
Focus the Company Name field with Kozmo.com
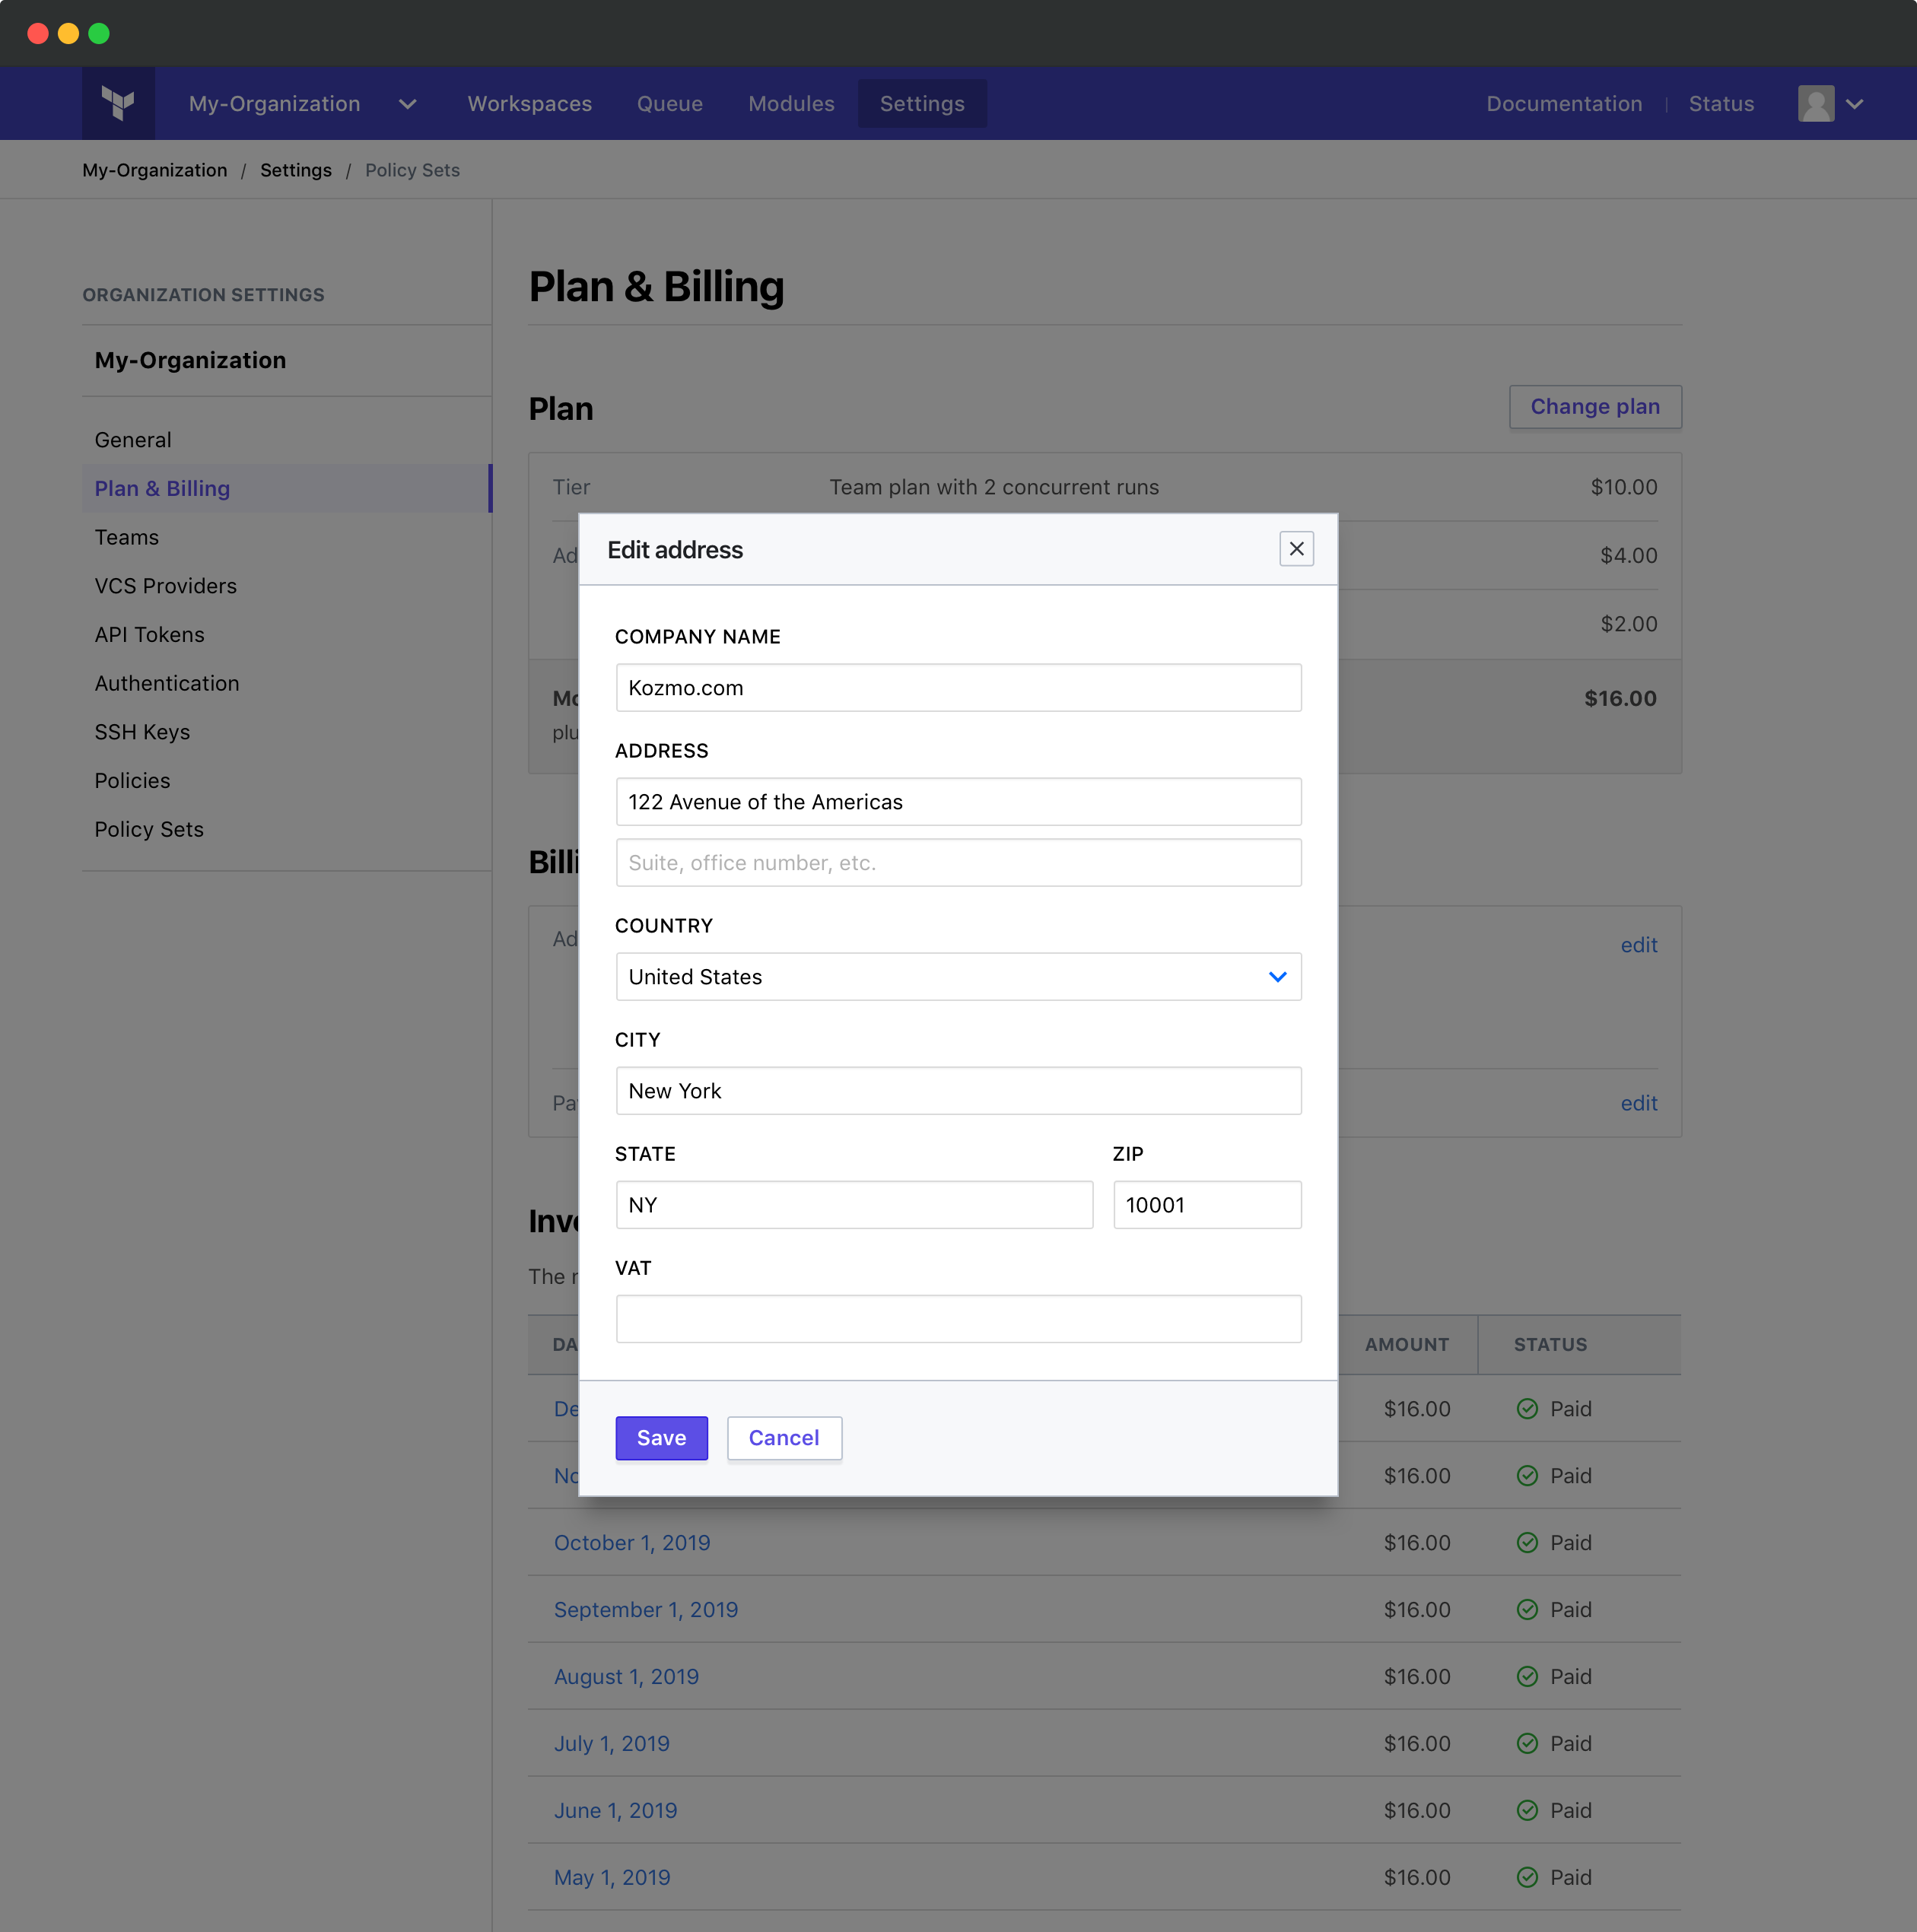[958, 688]
